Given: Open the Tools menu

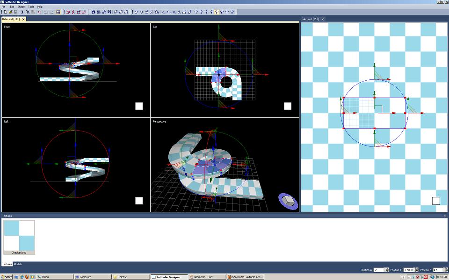Looking at the screenshot, I should point(31,7).
